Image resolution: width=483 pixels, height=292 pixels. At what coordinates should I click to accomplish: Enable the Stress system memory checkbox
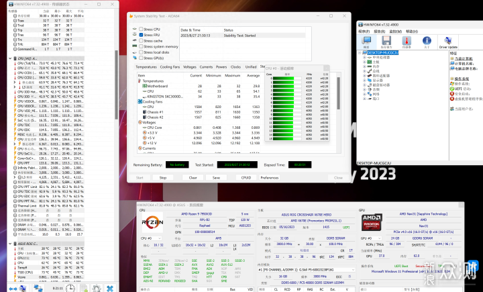141,46
